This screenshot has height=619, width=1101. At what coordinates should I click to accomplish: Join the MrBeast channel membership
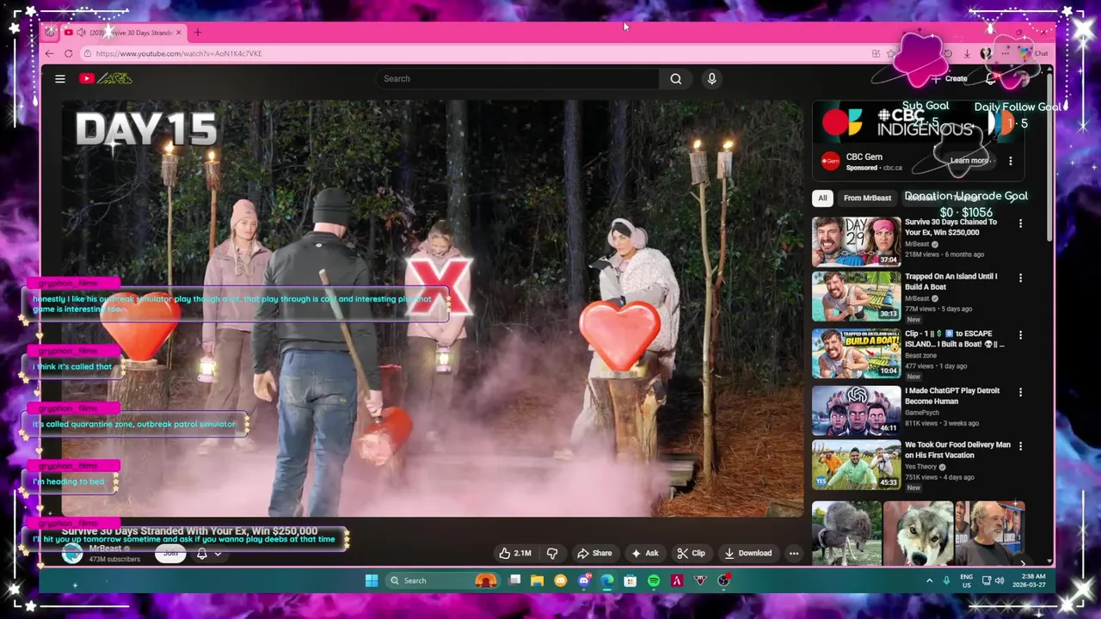[x=171, y=554]
